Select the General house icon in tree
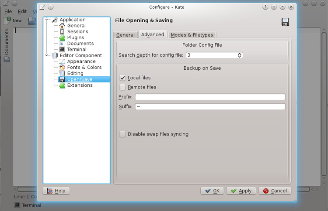 [x=62, y=26]
